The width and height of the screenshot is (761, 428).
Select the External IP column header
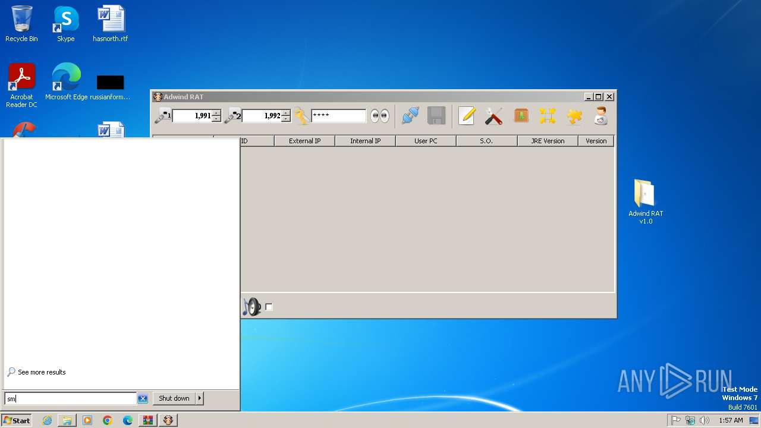(x=305, y=141)
